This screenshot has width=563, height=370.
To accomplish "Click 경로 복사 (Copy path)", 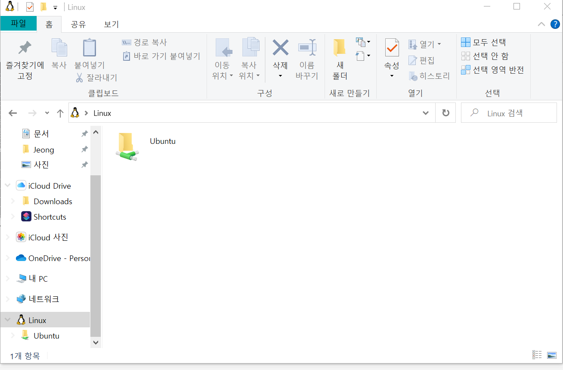I will point(144,43).
